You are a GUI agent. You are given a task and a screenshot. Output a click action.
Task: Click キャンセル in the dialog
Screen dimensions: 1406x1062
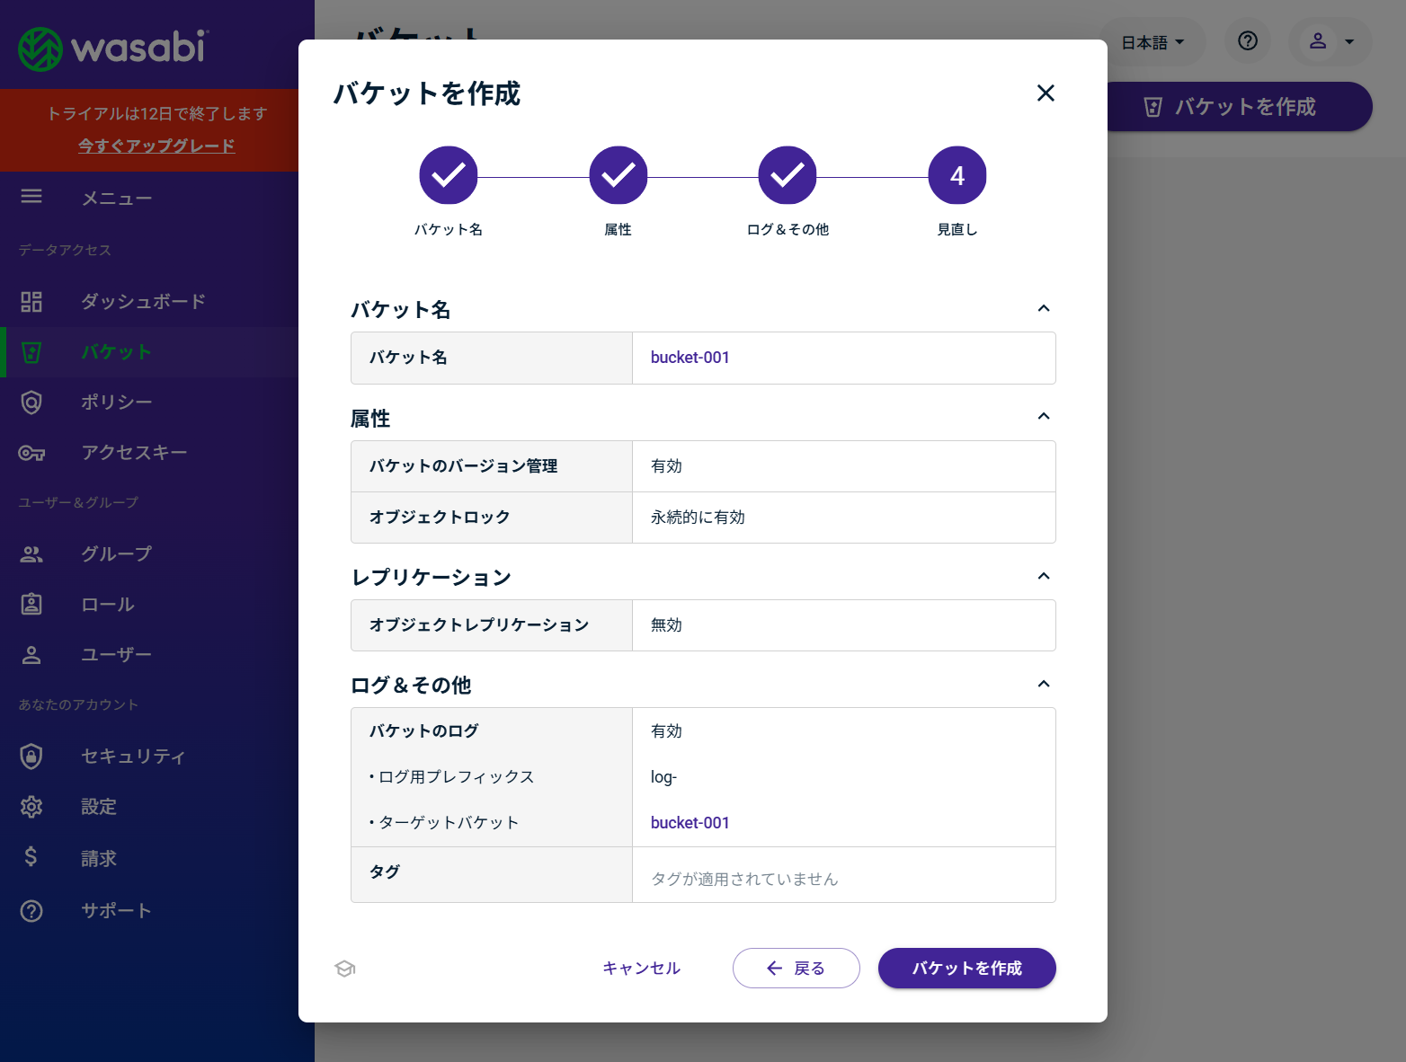[x=642, y=969]
